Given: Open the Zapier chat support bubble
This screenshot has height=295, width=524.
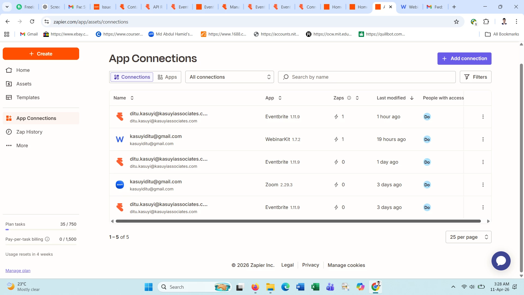Looking at the screenshot, I should click(501, 261).
